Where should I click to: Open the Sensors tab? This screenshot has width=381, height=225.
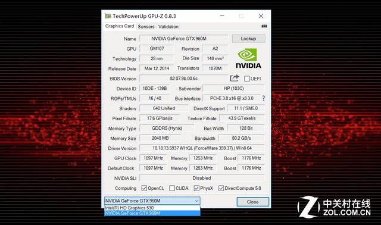coord(146,27)
